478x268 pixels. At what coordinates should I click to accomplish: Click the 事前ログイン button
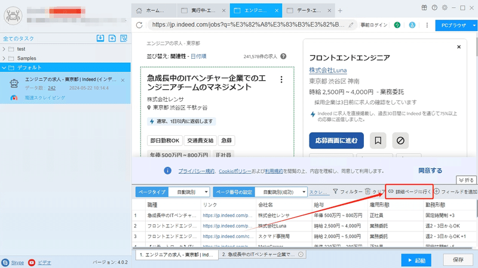pyautogui.click(x=374, y=25)
